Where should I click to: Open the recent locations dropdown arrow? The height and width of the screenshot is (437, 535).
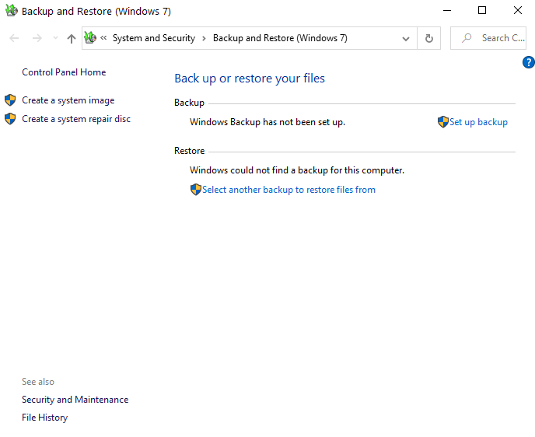(55, 38)
